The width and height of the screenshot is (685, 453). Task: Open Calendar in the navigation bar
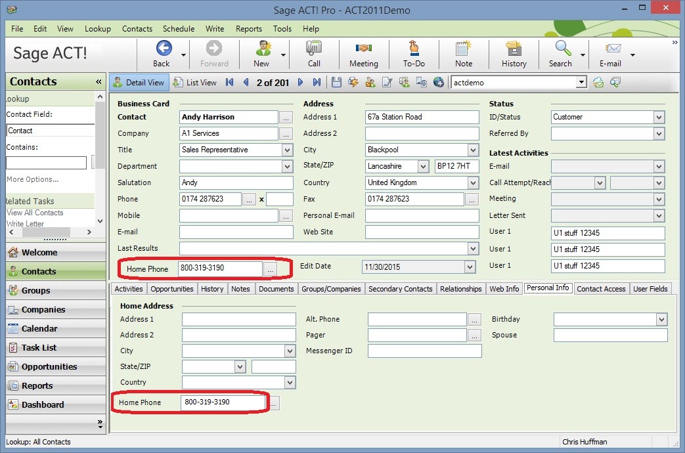pyautogui.click(x=56, y=328)
